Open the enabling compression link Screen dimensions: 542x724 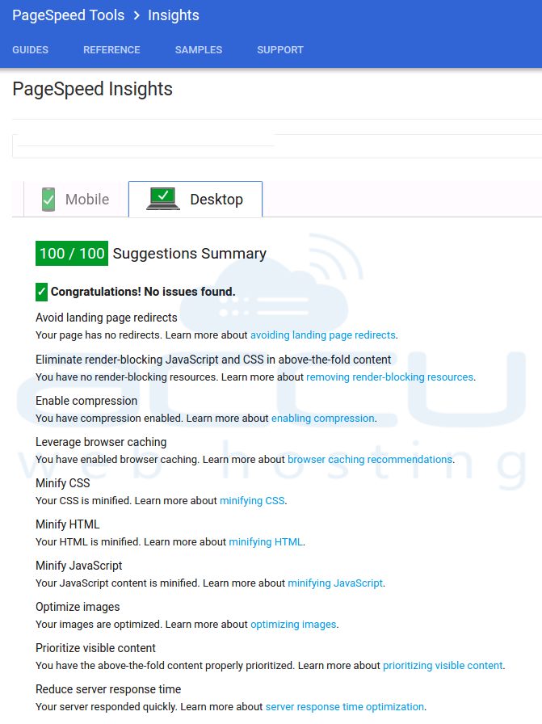coord(323,419)
